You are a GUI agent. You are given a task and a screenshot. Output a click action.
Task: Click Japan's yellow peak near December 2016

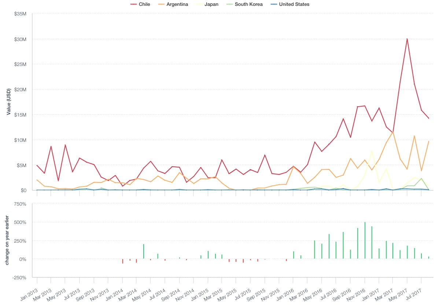coord(372,151)
